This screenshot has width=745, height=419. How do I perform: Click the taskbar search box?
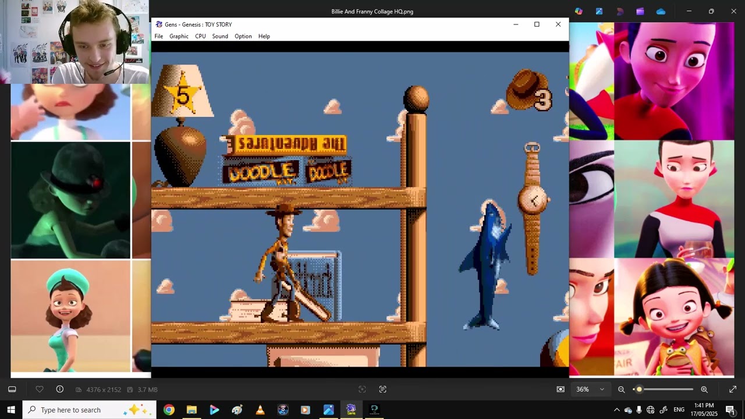click(89, 410)
